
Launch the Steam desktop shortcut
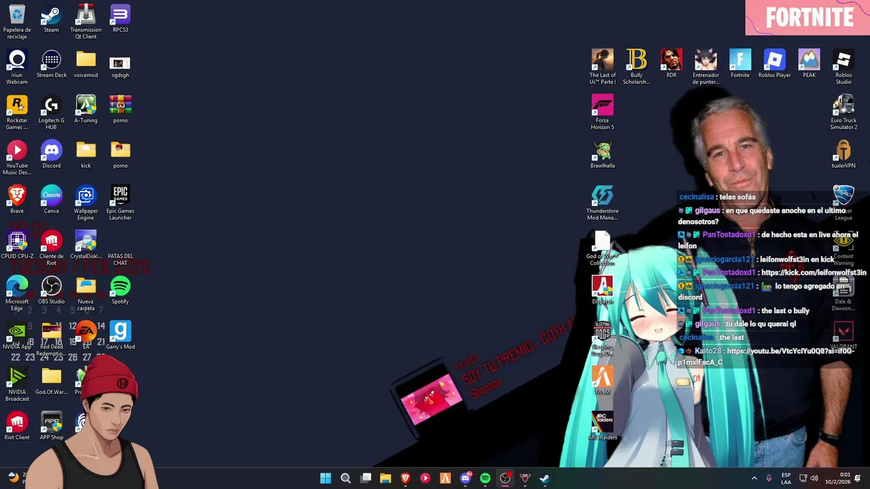[52, 20]
